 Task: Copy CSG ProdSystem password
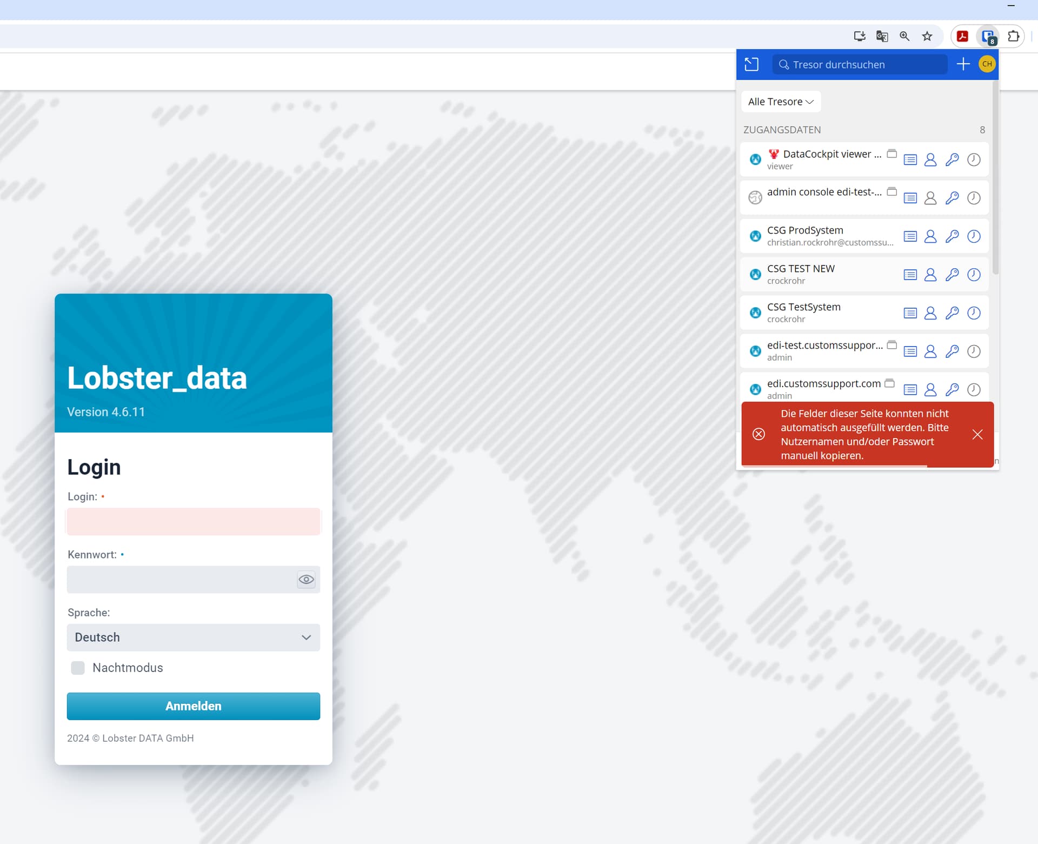(952, 237)
